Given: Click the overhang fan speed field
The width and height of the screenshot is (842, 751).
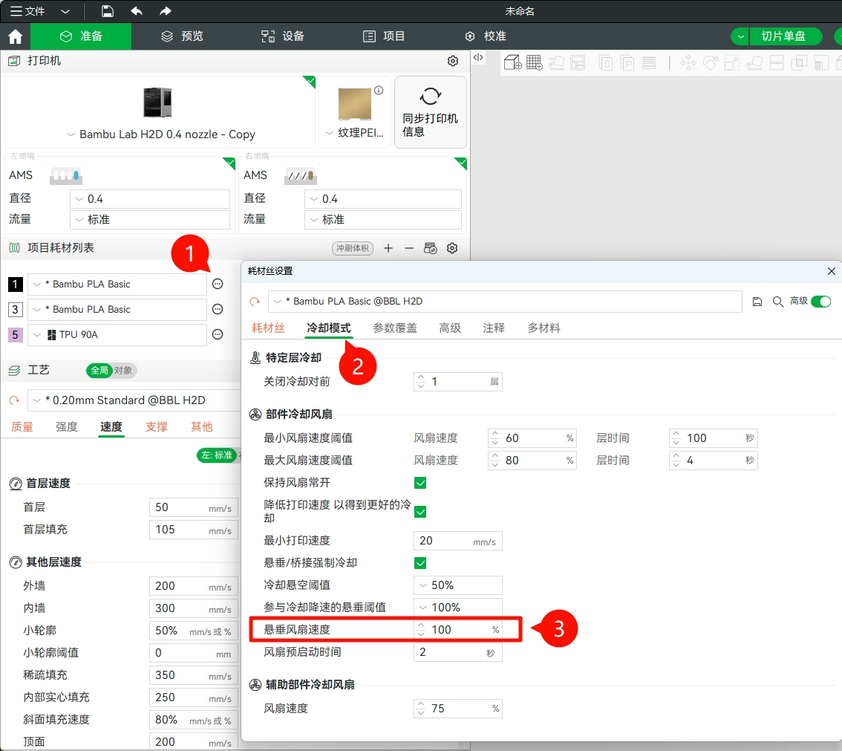Looking at the screenshot, I should pos(458,630).
